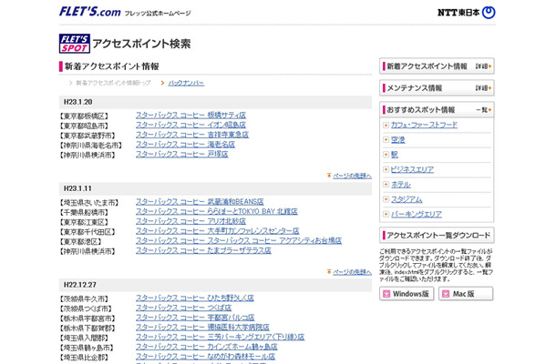
Task: Open おすすめスポット情報 list view
Action: (x=483, y=110)
